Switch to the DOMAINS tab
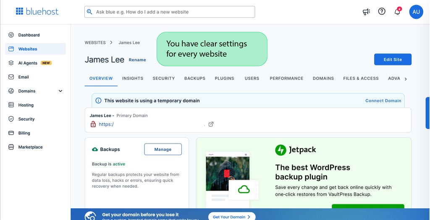The image size is (430, 220). point(323,78)
